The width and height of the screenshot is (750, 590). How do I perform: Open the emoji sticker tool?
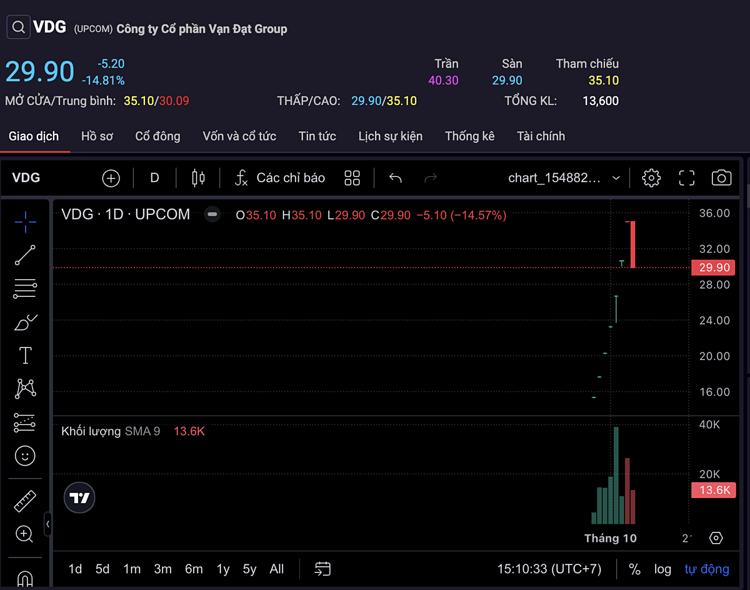[25, 456]
